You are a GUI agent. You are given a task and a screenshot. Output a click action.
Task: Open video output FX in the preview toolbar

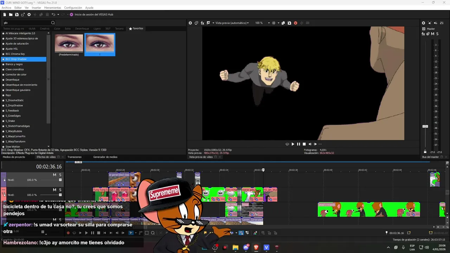[x=202, y=23]
